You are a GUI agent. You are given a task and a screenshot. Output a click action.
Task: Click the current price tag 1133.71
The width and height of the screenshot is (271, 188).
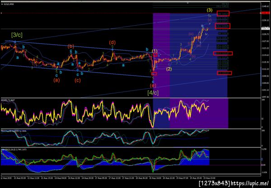[265, 29]
